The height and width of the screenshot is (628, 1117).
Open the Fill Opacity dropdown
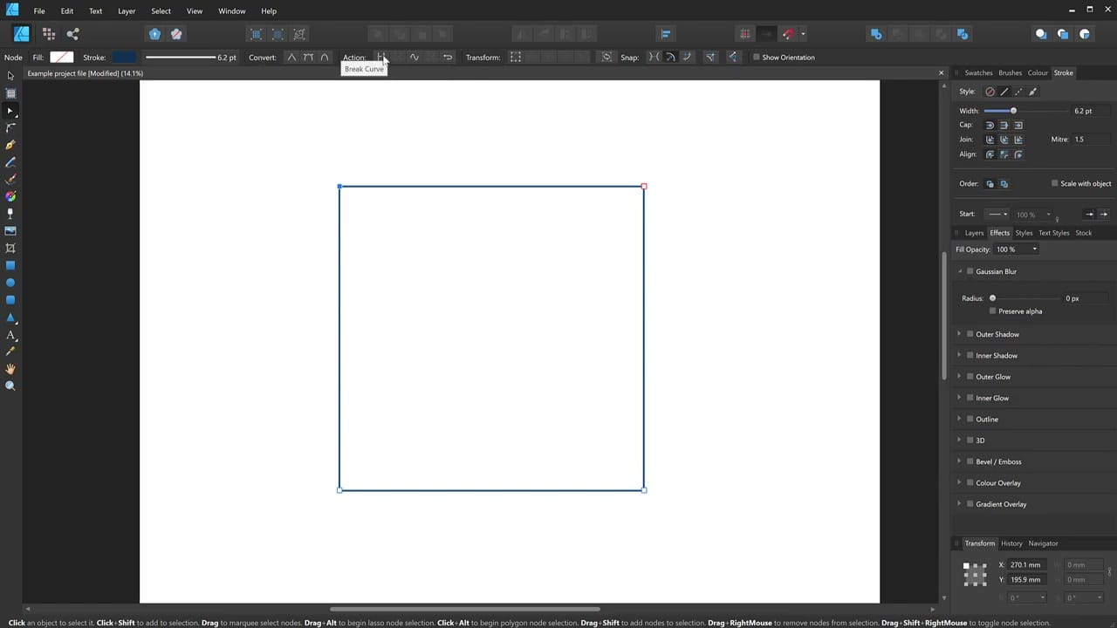pos(1035,249)
